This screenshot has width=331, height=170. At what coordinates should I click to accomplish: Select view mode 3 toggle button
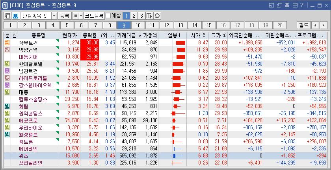(x=141, y=16)
